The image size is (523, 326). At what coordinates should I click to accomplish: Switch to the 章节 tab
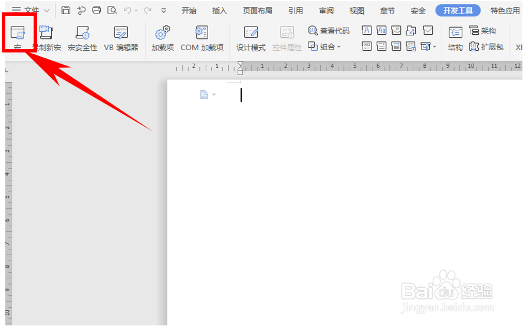point(387,11)
